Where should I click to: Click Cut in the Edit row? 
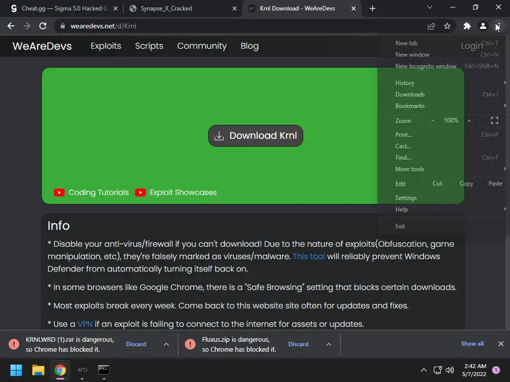437,184
